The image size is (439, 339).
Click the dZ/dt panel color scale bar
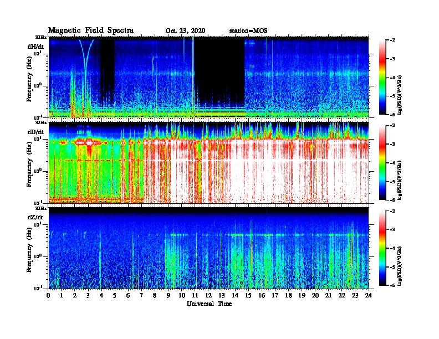[x=382, y=248]
